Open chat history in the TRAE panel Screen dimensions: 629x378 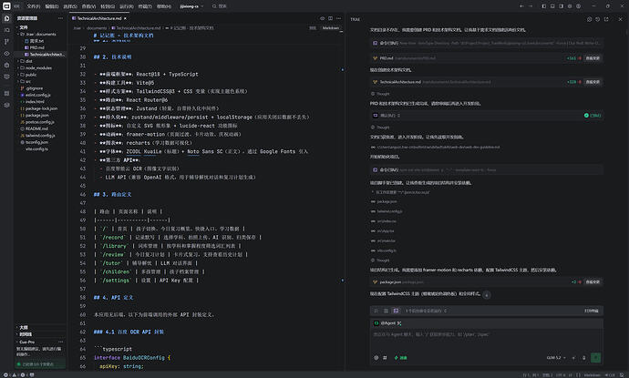pos(598,19)
